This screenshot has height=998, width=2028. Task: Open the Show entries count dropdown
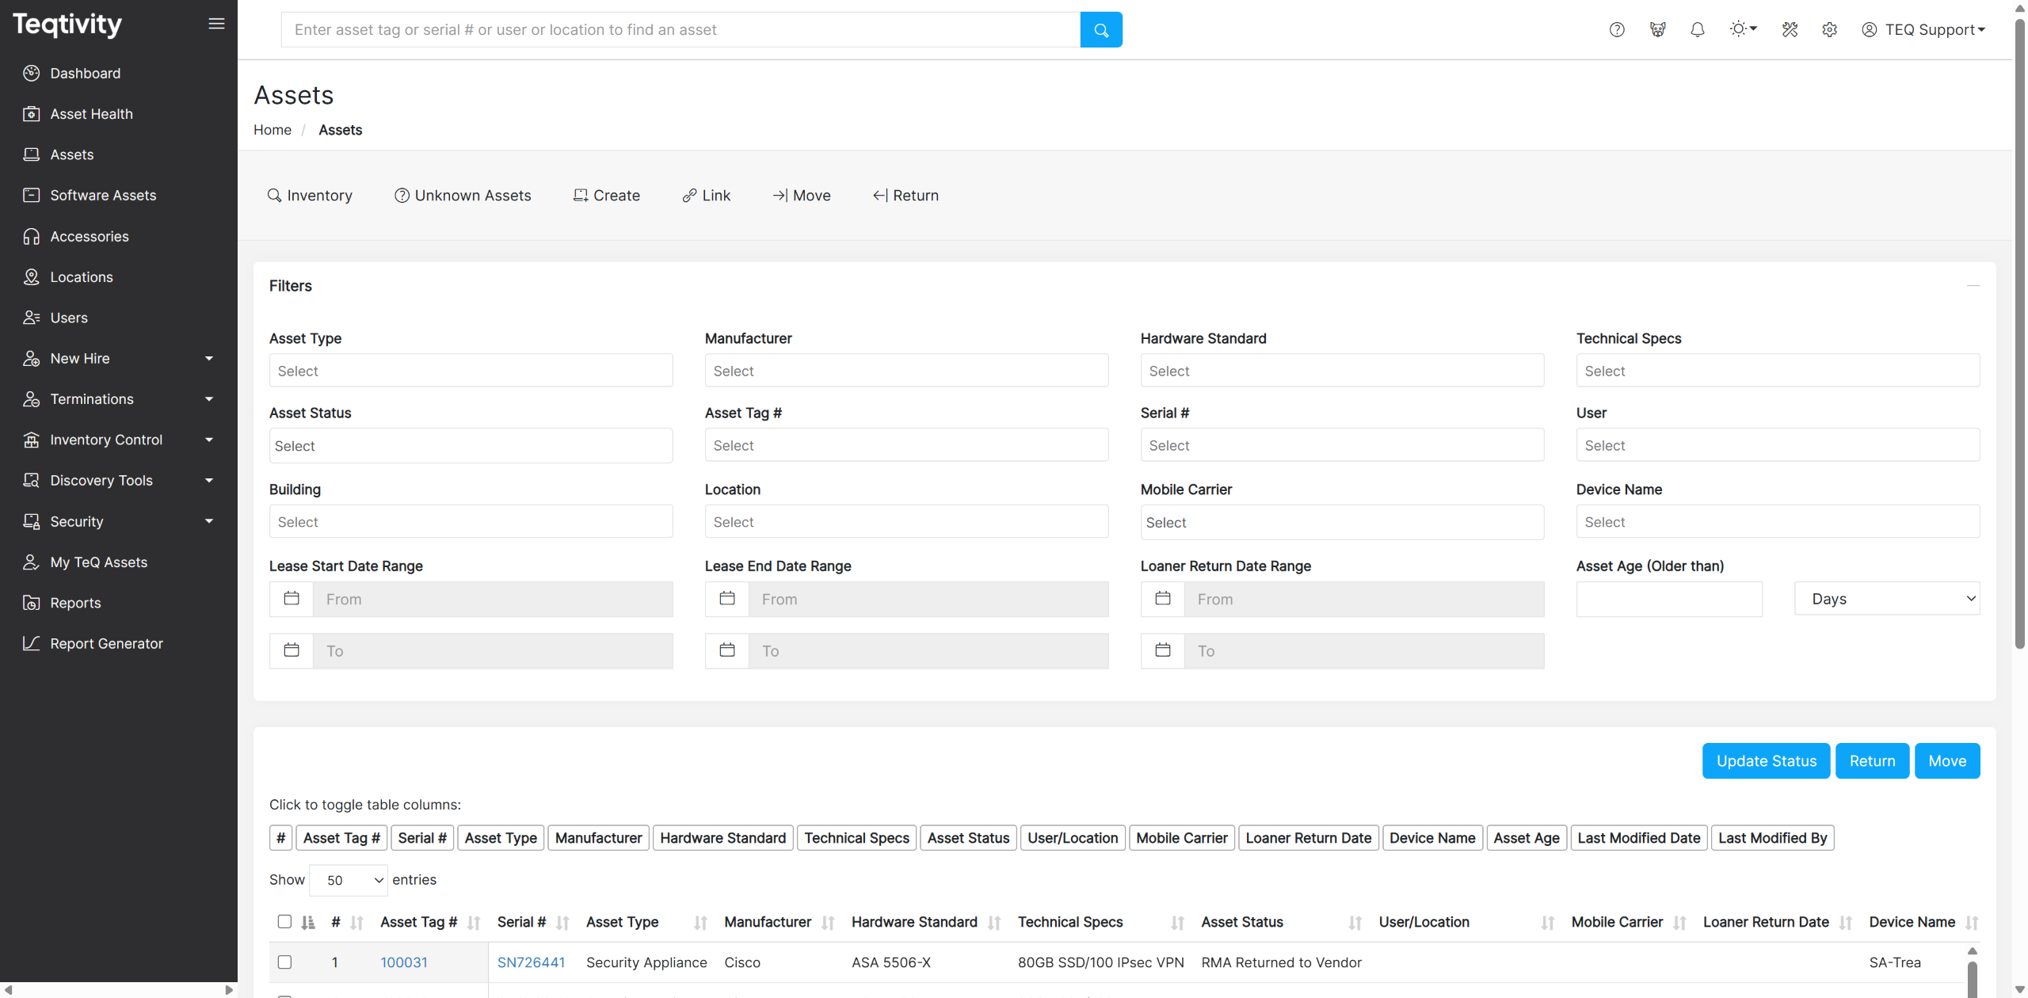coord(349,880)
